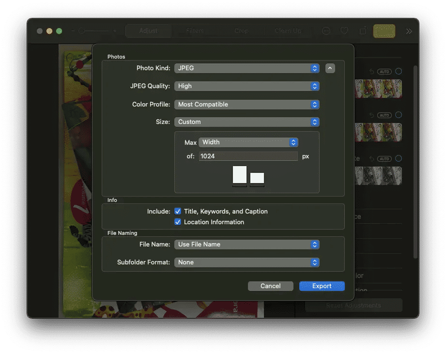Undo the third adjustment with the revert arrow
The image size is (446, 354).
(x=371, y=159)
